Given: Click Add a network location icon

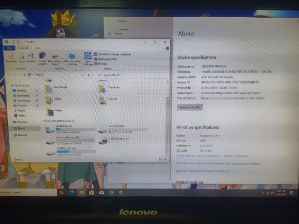Looking at the screenshot, I should coord(71,58).
